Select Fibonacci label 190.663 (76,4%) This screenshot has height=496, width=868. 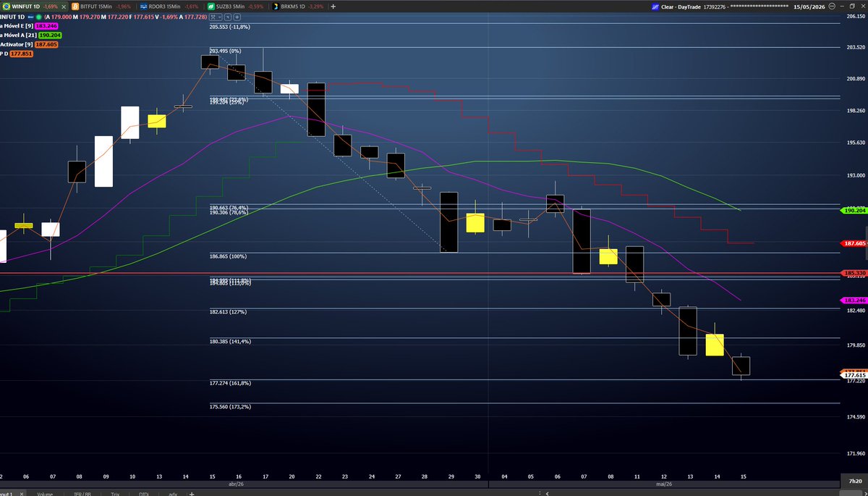229,207
